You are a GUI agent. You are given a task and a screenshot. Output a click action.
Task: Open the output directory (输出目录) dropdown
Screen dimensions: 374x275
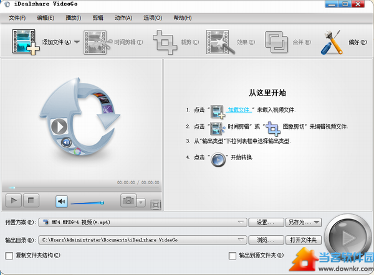coord(143,240)
